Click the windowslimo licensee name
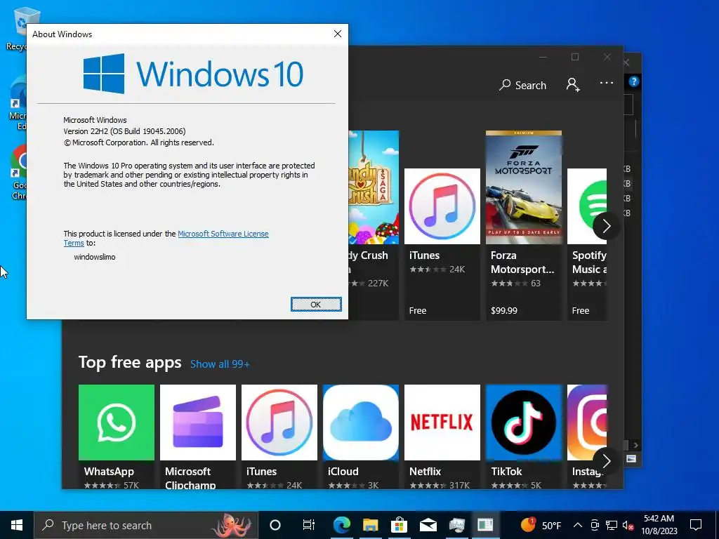This screenshot has width=719, height=539. click(x=95, y=257)
